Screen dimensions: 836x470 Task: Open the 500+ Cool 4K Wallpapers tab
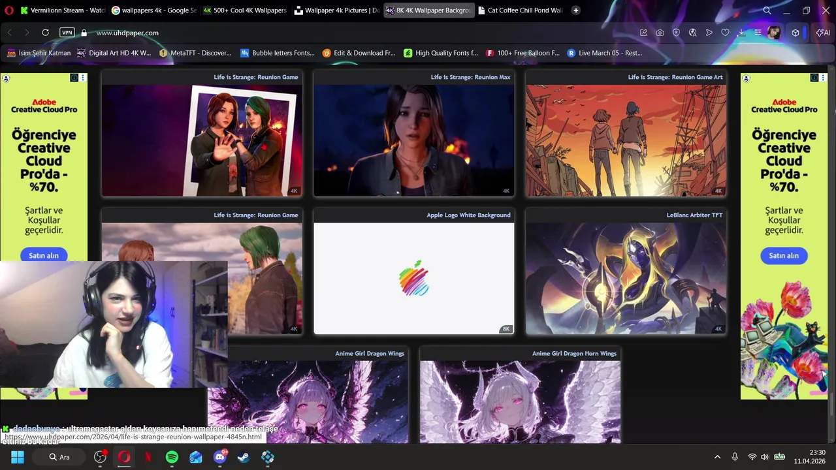244,10
